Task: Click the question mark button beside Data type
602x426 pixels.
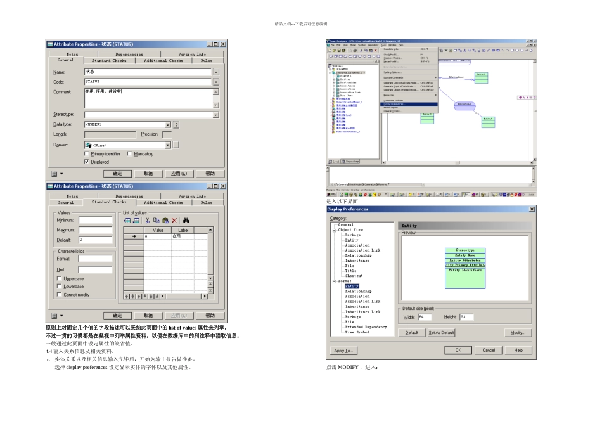Action: coord(176,125)
